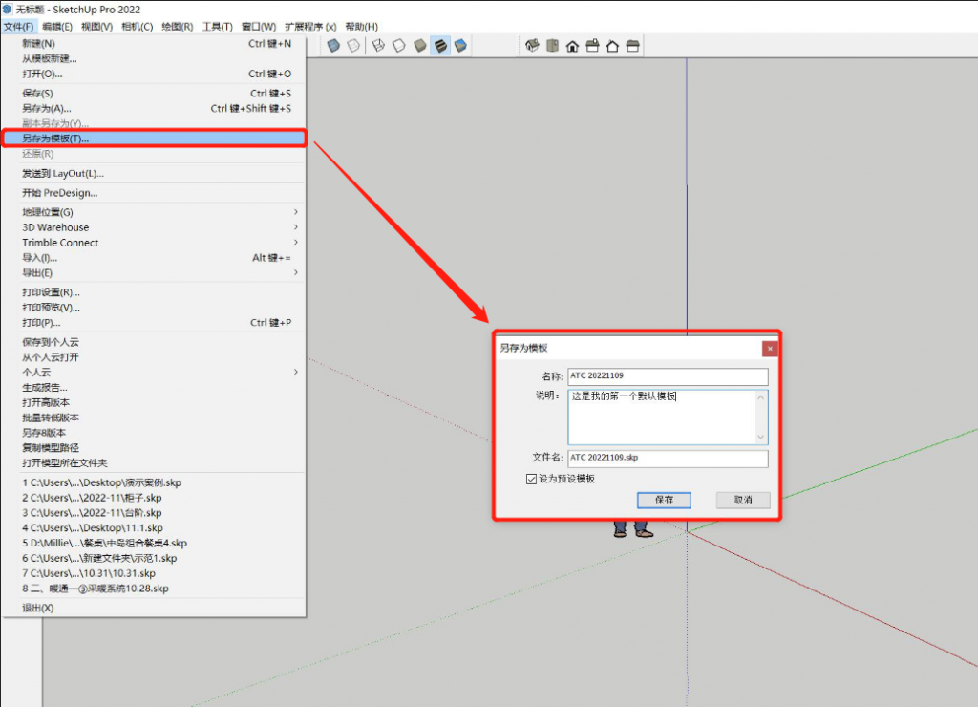Viewport: 978px width, 707px height.
Task: Open the 扩展程序(x) menu
Action: click(310, 26)
